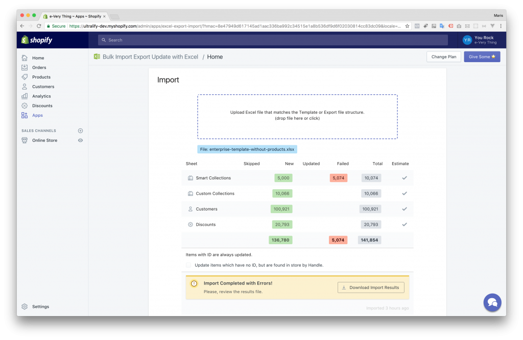The image size is (523, 340).
Task: Toggle Online Store visibility with the eye icon
Action: click(x=80, y=140)
